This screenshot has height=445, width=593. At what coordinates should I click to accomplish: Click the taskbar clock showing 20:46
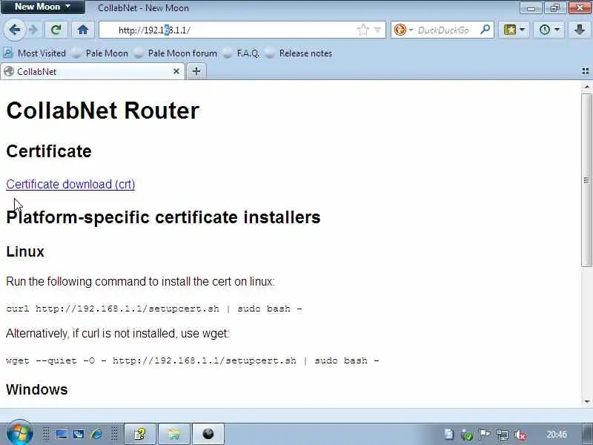[x=557, y=435]
